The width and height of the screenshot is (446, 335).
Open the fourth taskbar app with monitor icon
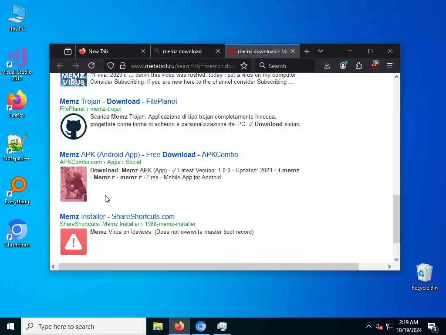(x=222, y=326)
